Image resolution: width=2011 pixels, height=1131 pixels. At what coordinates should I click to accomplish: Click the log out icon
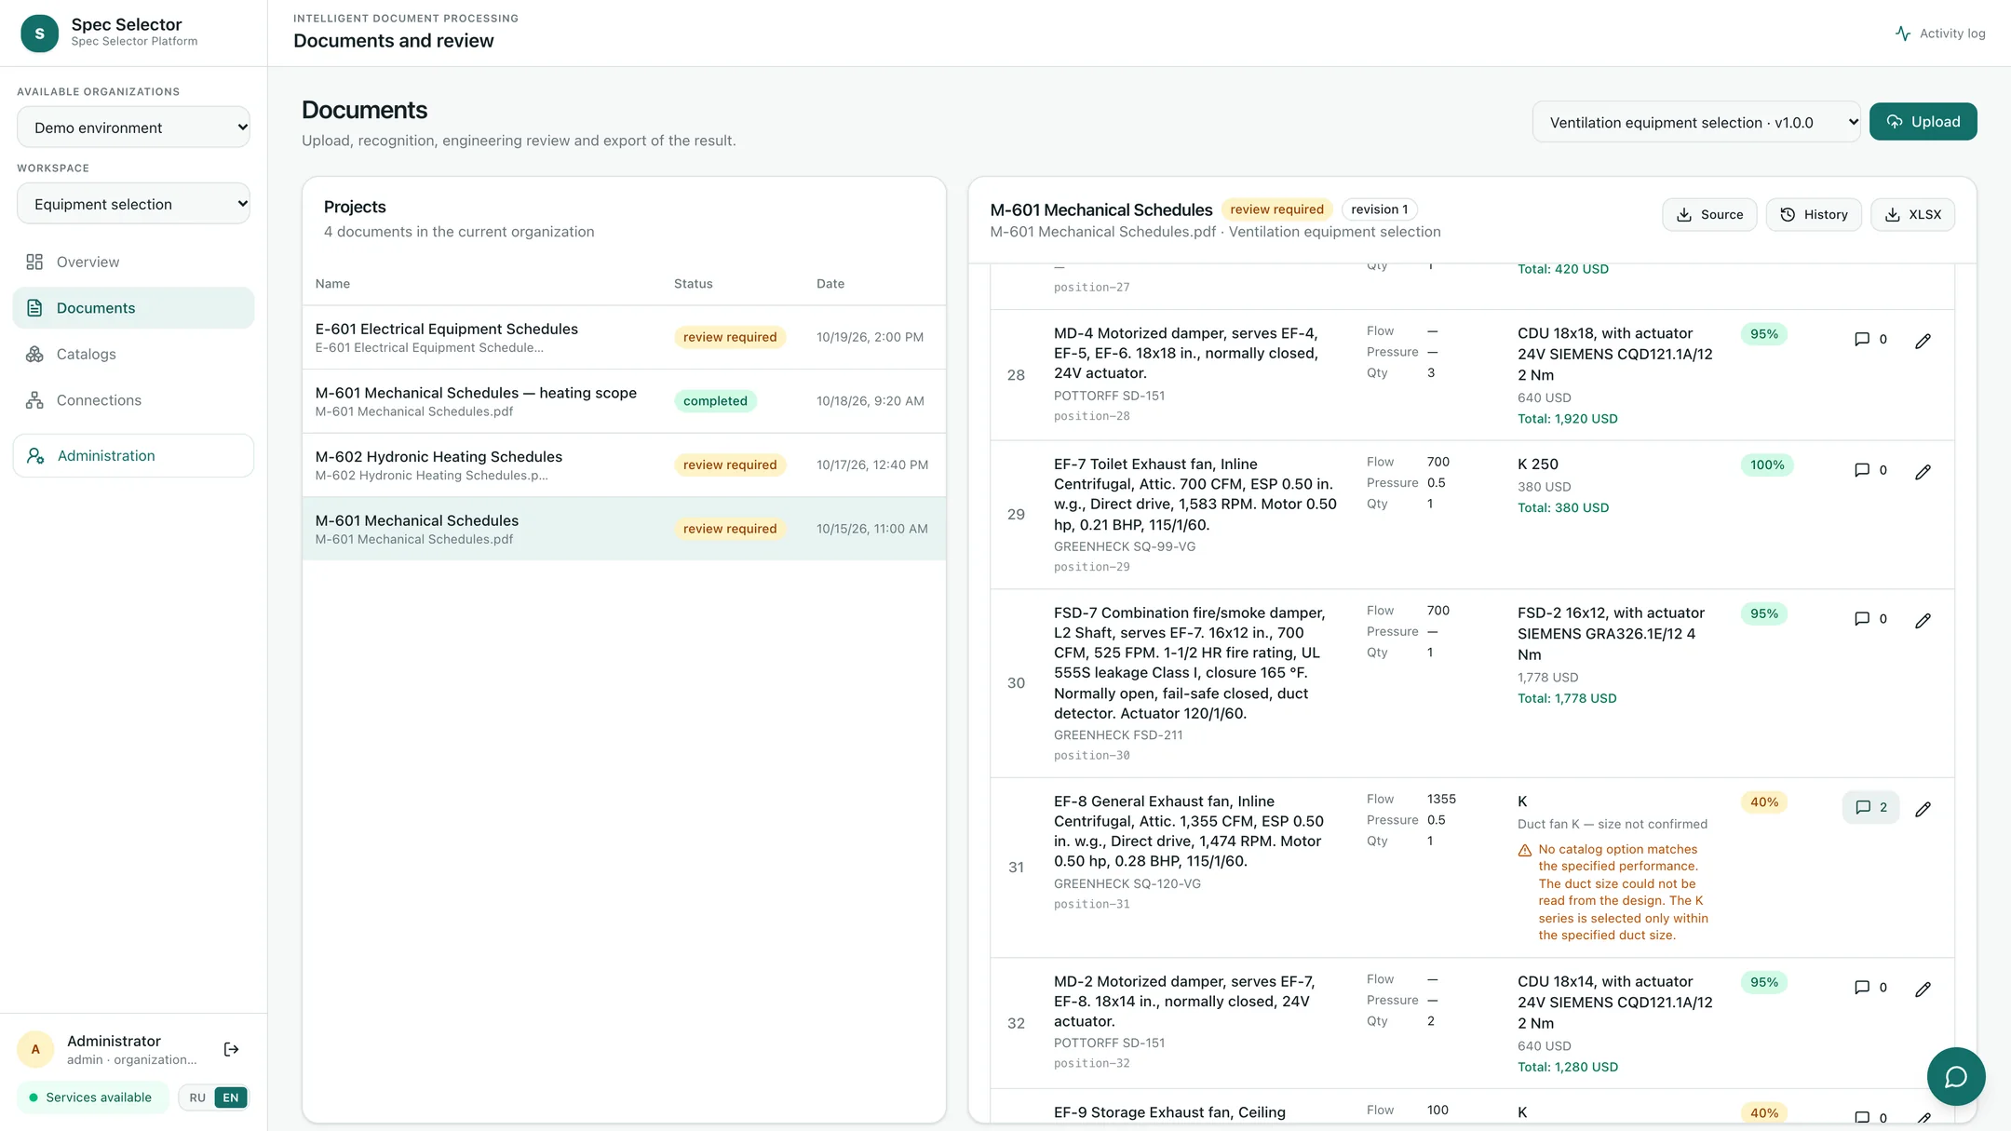(232, 1050)
